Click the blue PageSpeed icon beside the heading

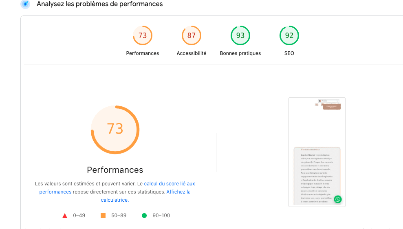[25, 4]
